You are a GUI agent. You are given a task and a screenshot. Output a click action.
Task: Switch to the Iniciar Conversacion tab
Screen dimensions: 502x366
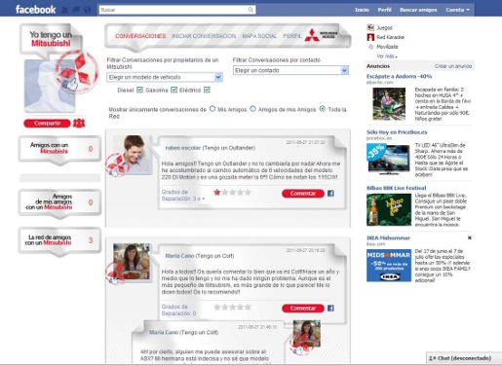(x=204, y=36)
